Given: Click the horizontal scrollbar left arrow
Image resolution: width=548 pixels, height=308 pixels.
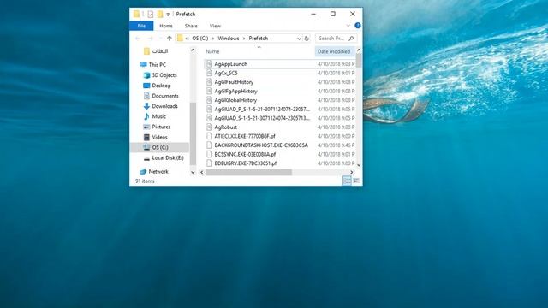Looking at the screenshot, I should tap(202, 172).
